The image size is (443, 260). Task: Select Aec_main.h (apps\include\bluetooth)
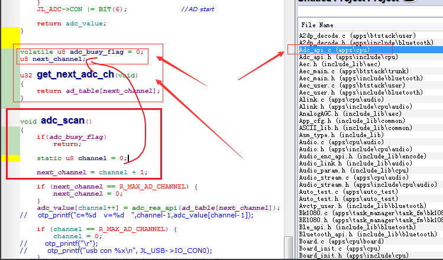click(361, 78)
